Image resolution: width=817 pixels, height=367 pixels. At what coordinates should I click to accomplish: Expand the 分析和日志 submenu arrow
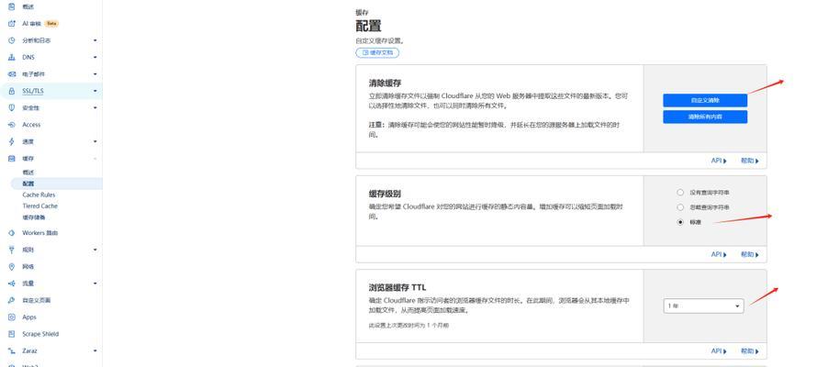click(95, 40)
